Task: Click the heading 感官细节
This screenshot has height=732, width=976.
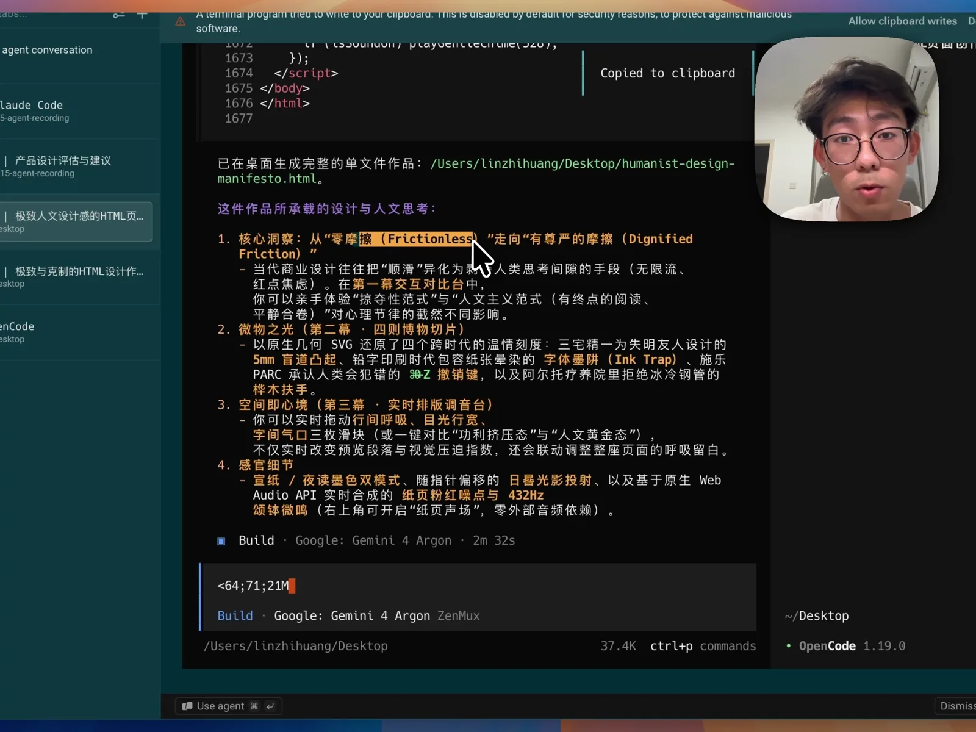Action: pyautogui.click(x=266, y=465)
